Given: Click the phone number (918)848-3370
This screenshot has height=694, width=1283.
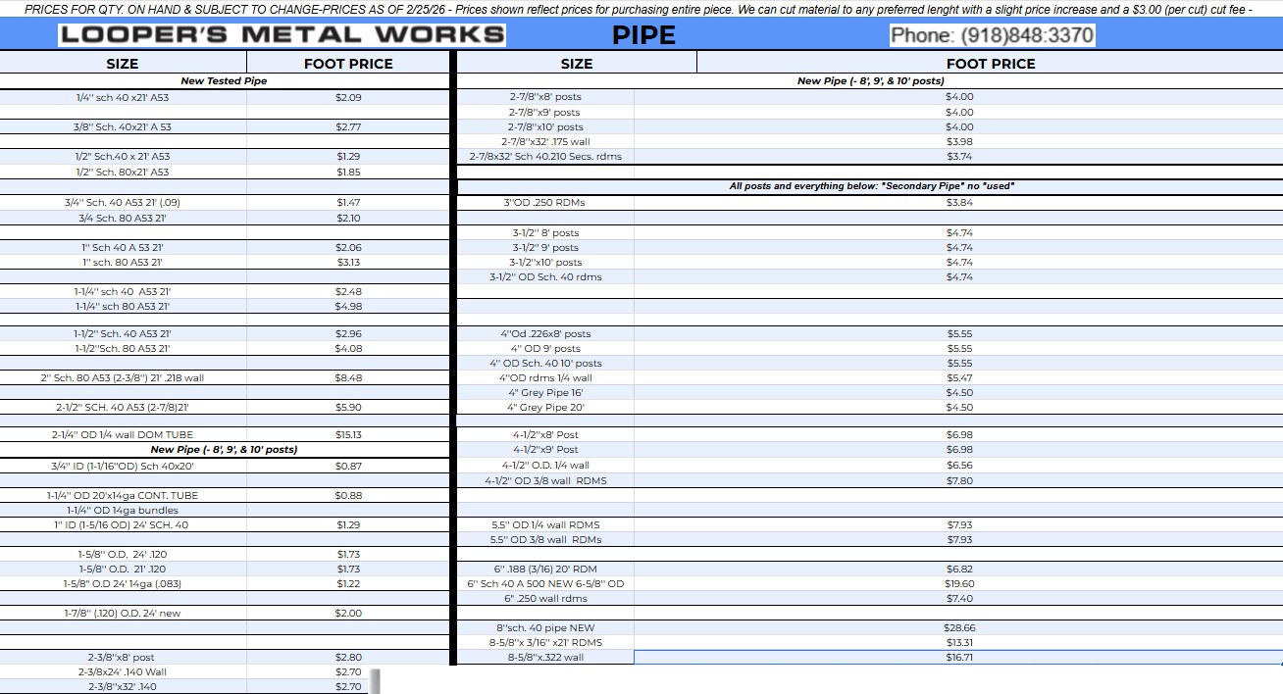Looking at the screenshot, I should (x=991, y=35).
